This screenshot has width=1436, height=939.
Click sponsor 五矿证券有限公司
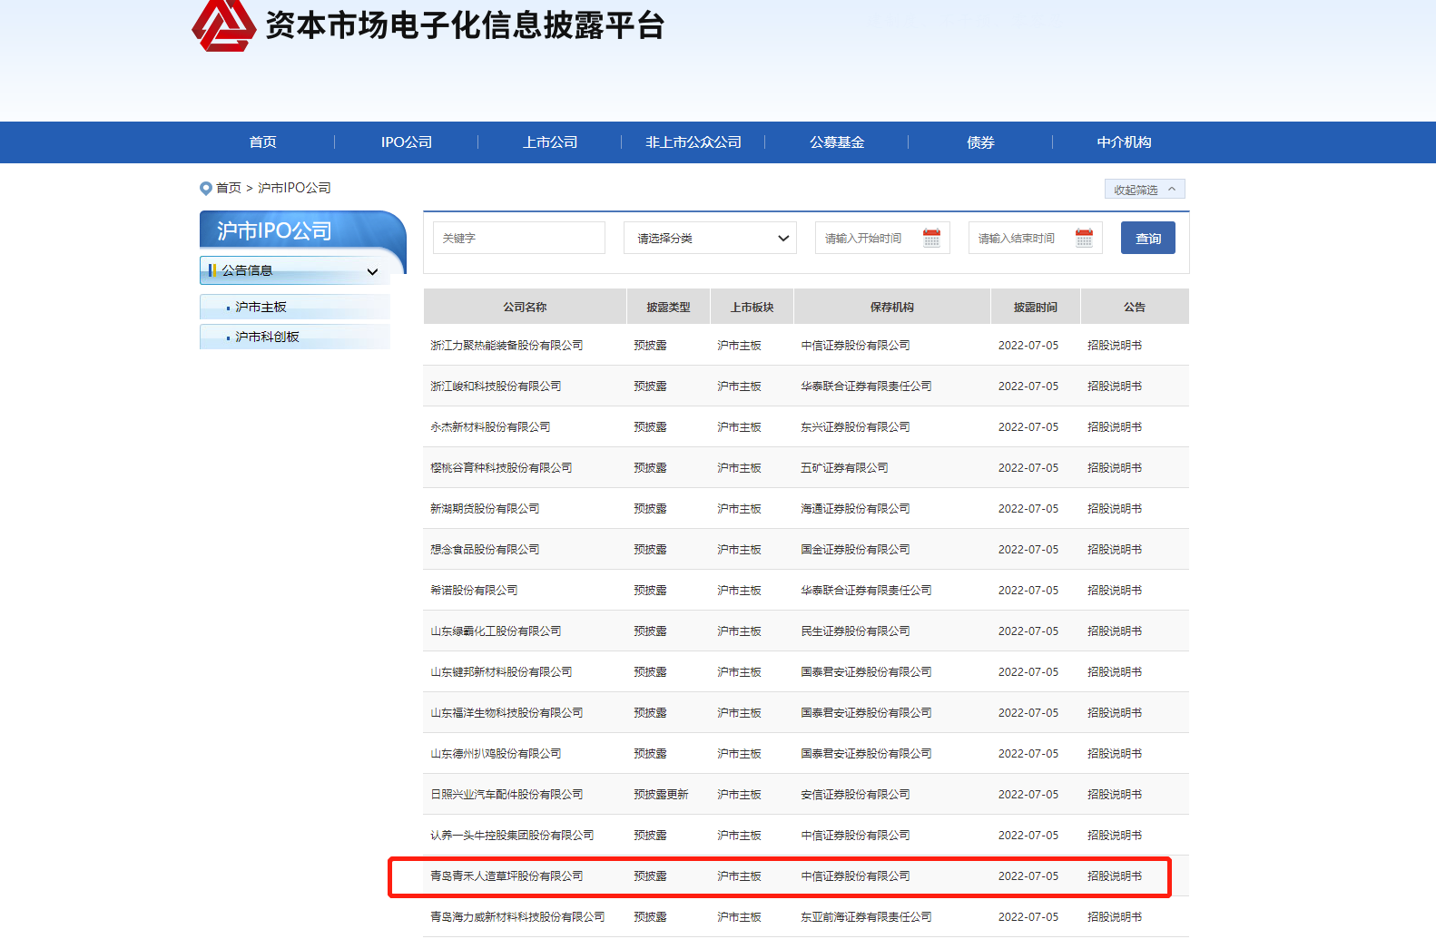coord(844,468)
